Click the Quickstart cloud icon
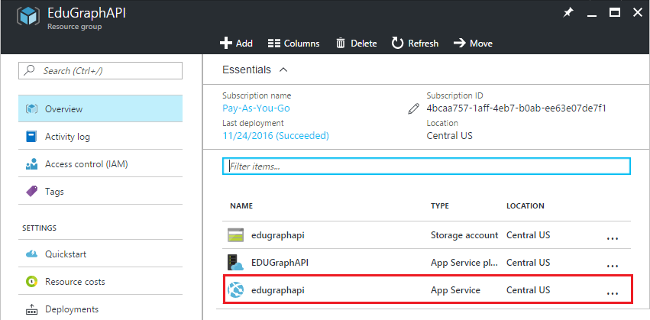Viewport: 650px width, 320px height. [x=31, y=254]
